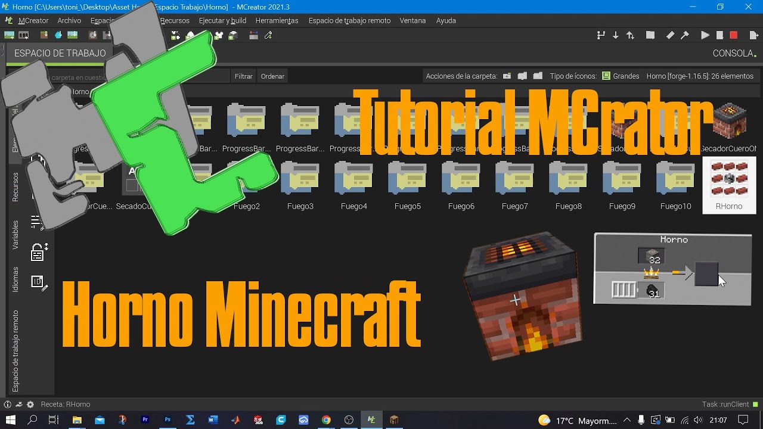The height and width of the screenshot is (429, 763).
Task: Click the export mod file icon
Action: pyautogui.click(x=753, y=35)
